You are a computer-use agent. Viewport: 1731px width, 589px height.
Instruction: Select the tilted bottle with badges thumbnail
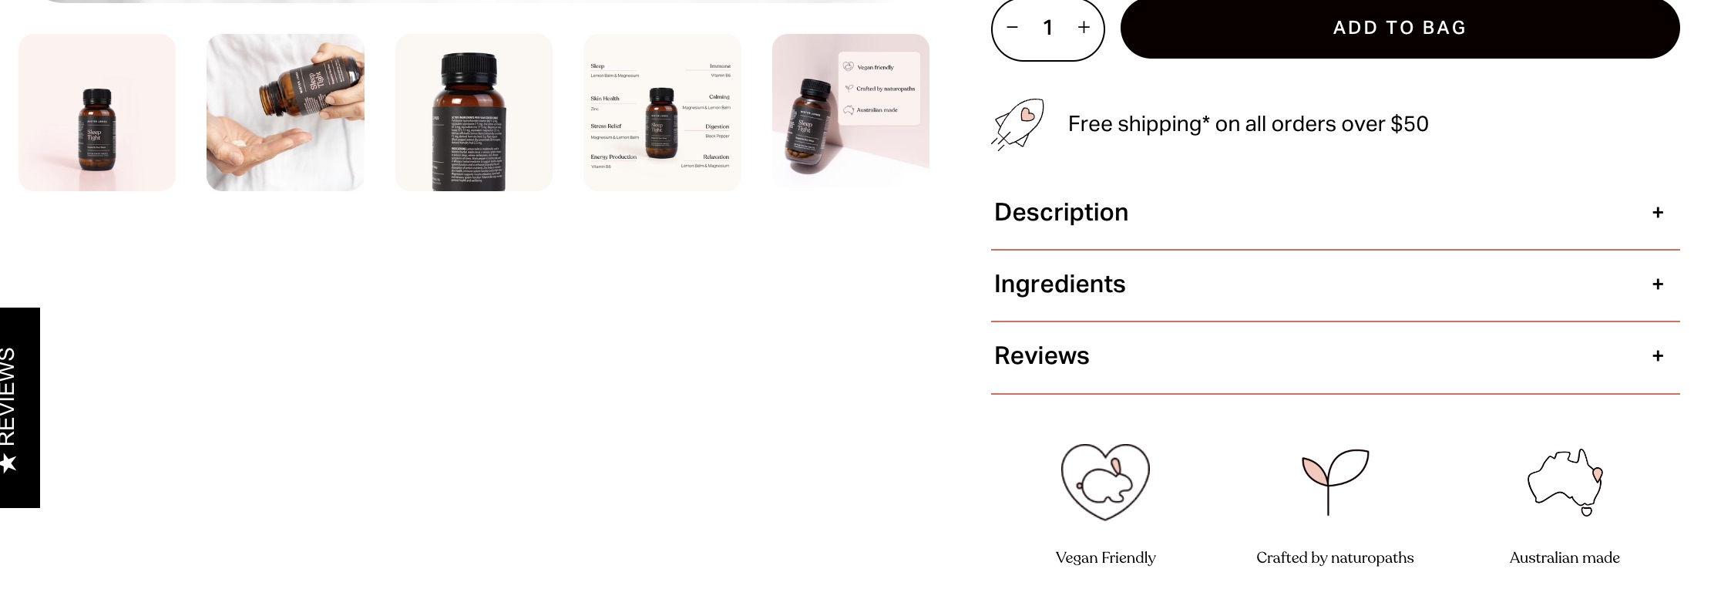851,113
